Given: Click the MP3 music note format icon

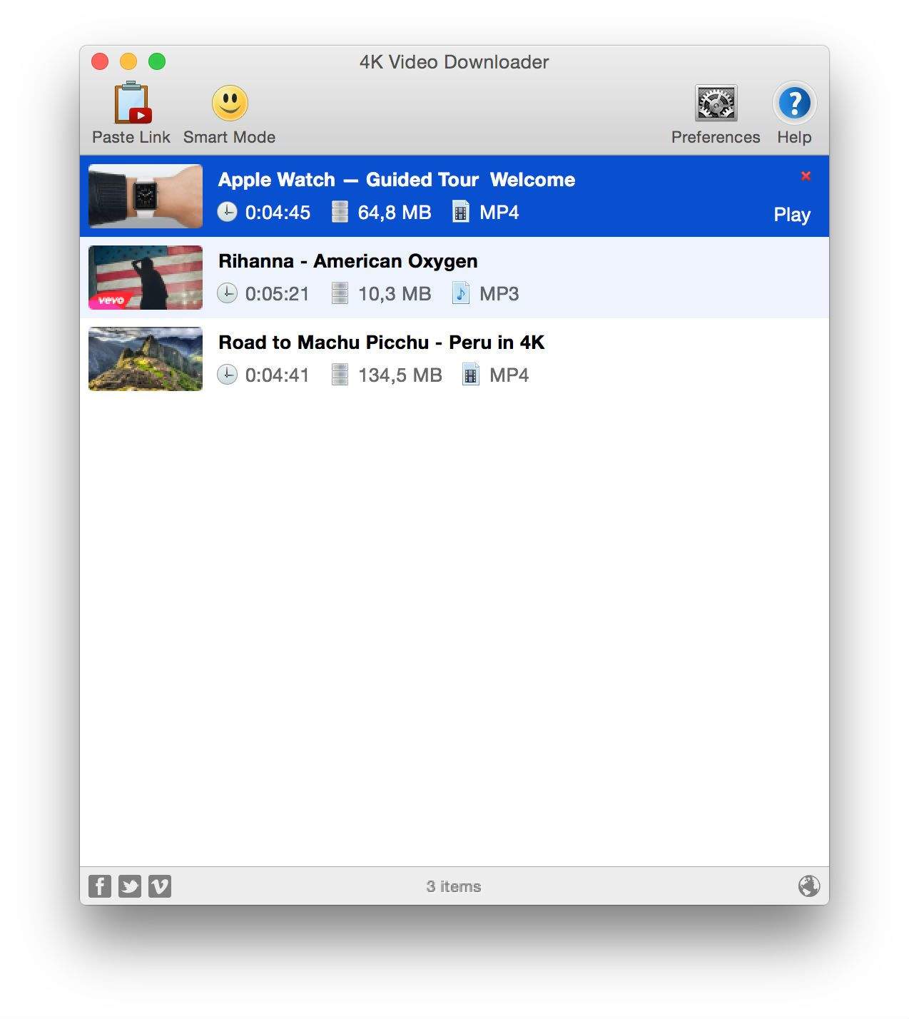Looking at the screenshot, I should [x=461, y=293].
